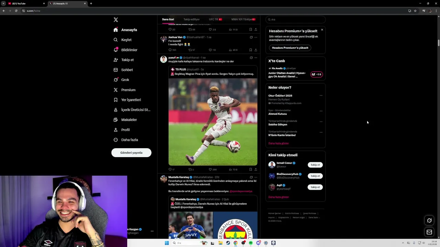Open Sohbet messages in the sidebar
Viewport: 440px width, 247px height.
[123, 70]
